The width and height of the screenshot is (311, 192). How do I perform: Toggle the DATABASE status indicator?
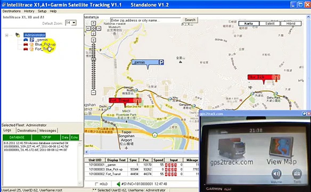[17, 137]
